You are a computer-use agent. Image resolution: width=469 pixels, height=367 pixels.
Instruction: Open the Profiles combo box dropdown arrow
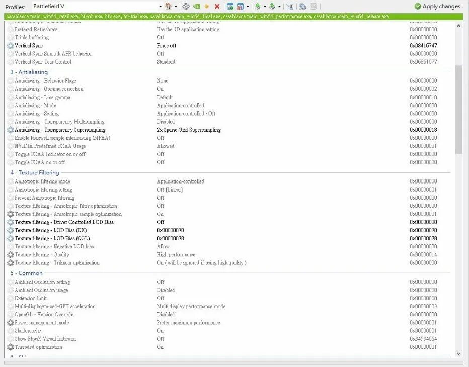(160, 6)
